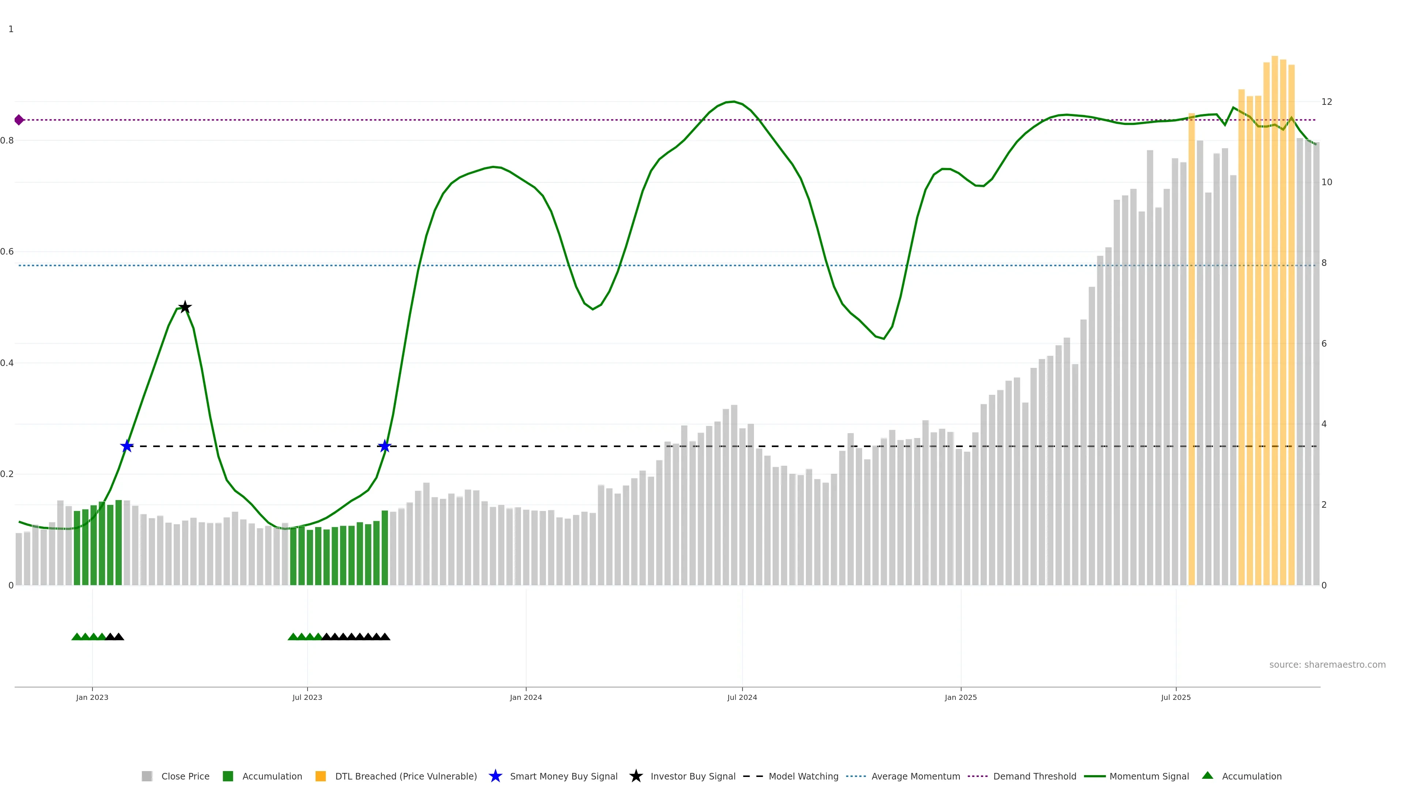Click the black star on momentum peak
Image resolution: width=1404 pixels, height=789 pixels.
185,307
